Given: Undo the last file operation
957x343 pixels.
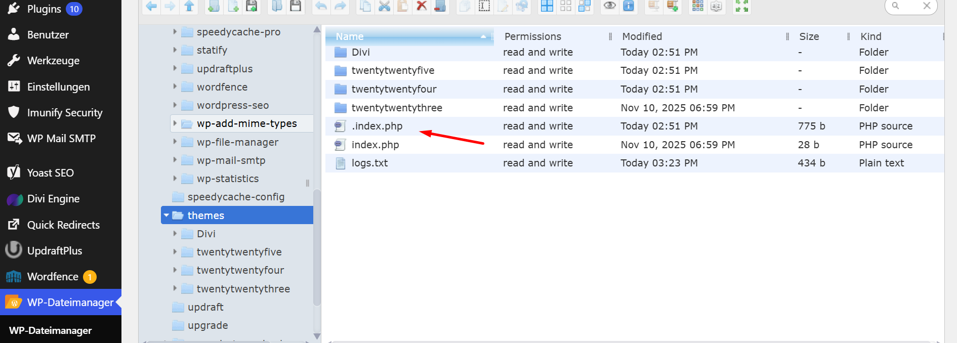Looking at the screenshot, I should pos(321,6).
